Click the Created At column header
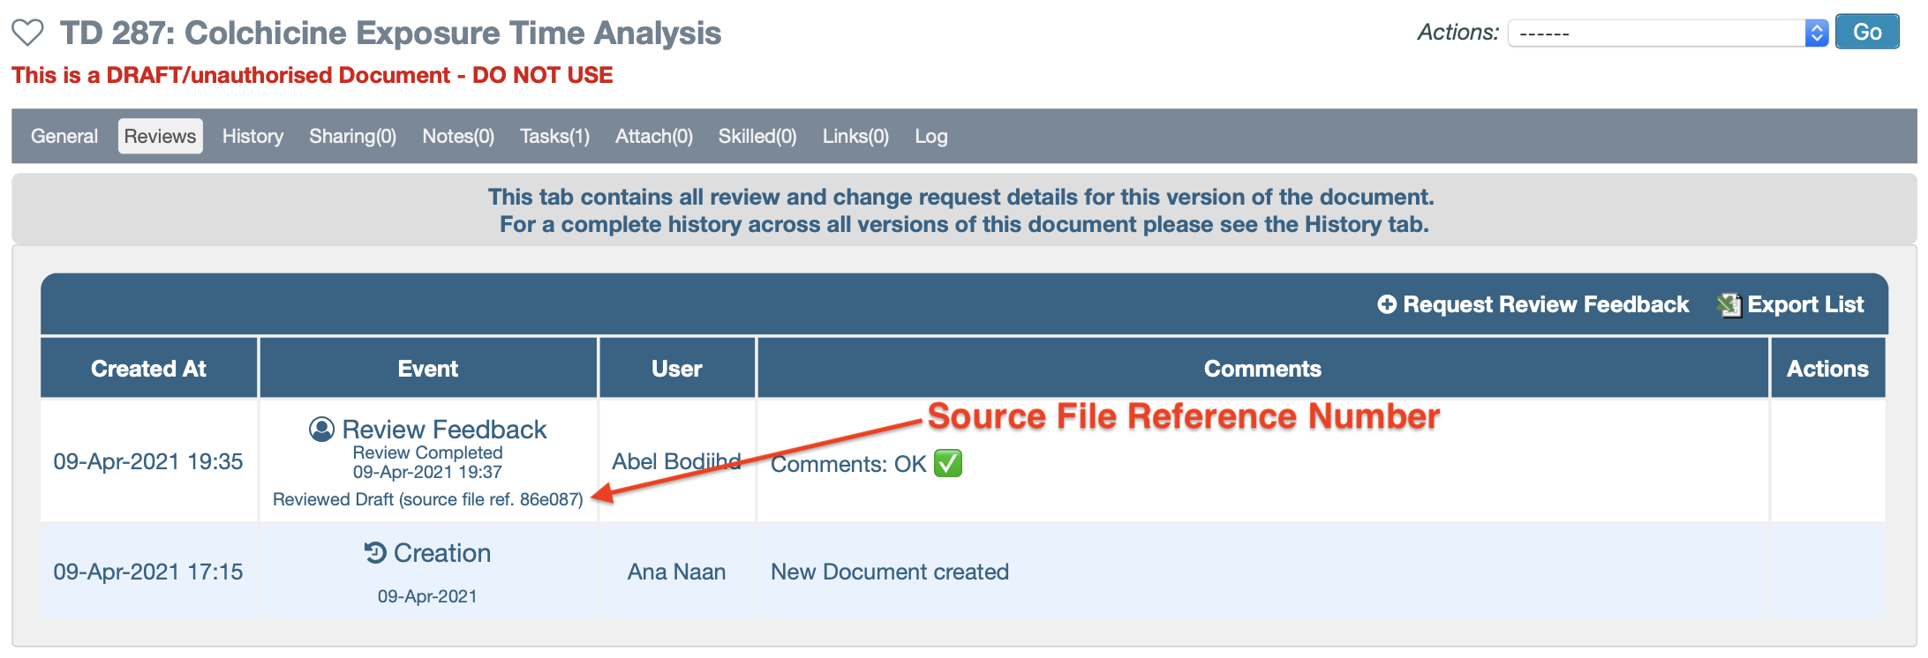 [x=148, y=369]
